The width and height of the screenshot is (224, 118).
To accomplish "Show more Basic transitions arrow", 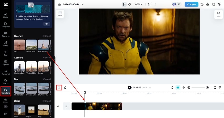I will pyautogui.click(x=49, y=111).
